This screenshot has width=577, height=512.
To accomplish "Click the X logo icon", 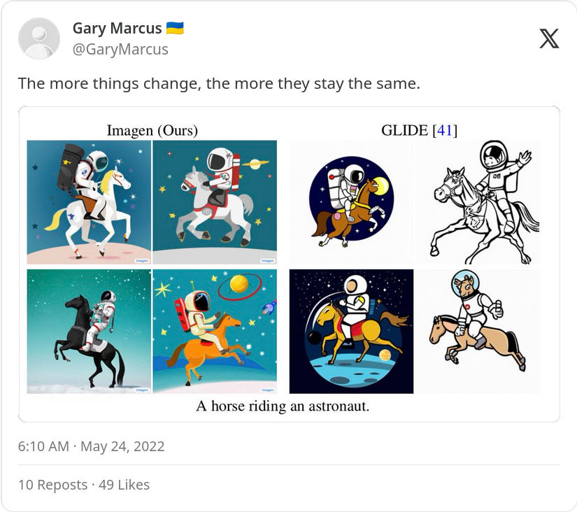I will pos(549,38).
